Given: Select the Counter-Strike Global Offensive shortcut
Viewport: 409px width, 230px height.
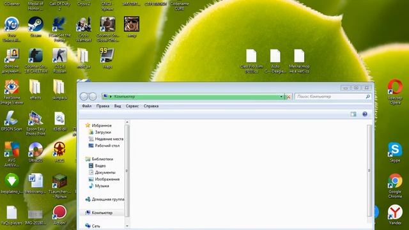Looking at the screenshot, I should 107,29.
